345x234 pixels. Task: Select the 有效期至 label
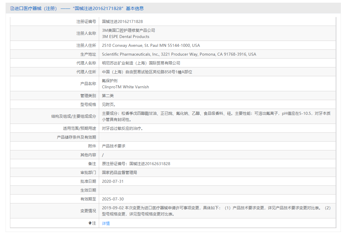88,199
